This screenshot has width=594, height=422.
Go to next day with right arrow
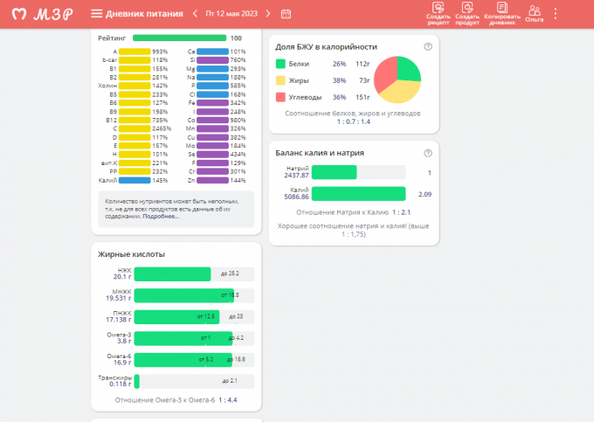pos(267,14)
